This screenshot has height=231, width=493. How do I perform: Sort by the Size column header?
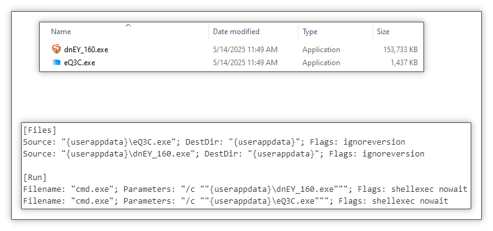(383, 32)
